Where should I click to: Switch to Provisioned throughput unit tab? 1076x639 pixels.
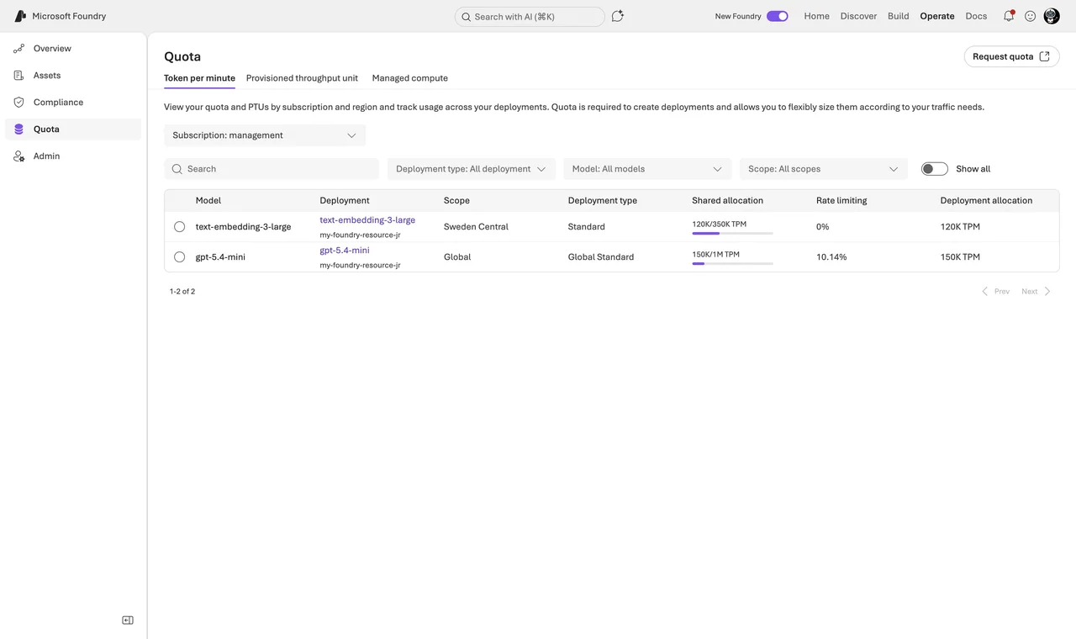(302, 78)
